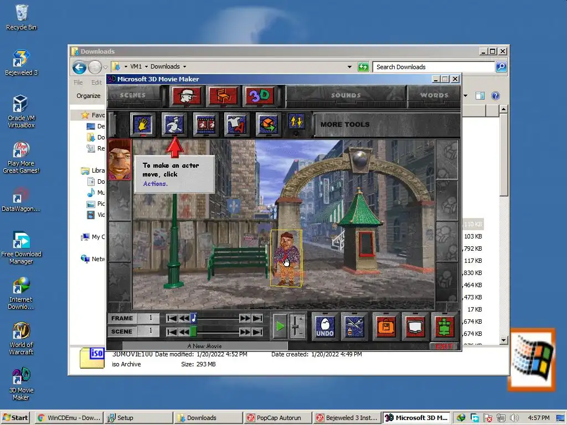Click the frame slider music note thumb

[x=194, y=318]
